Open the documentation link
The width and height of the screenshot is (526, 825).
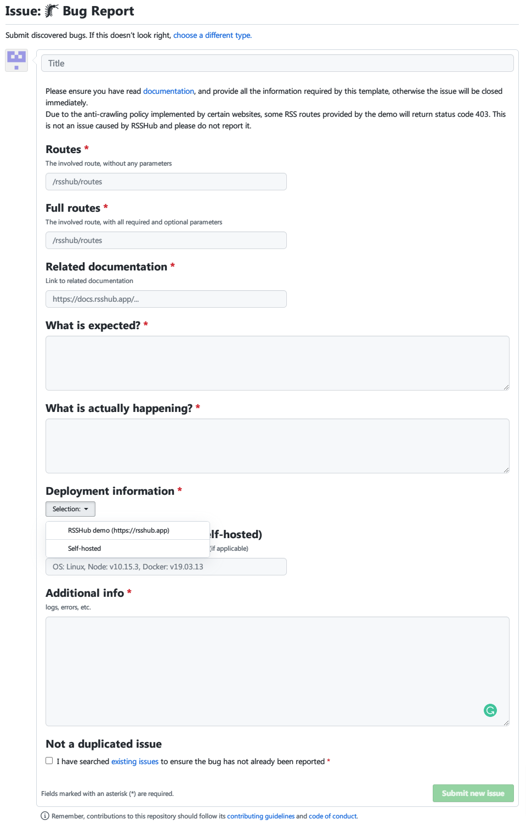click(x=168, y=91)
